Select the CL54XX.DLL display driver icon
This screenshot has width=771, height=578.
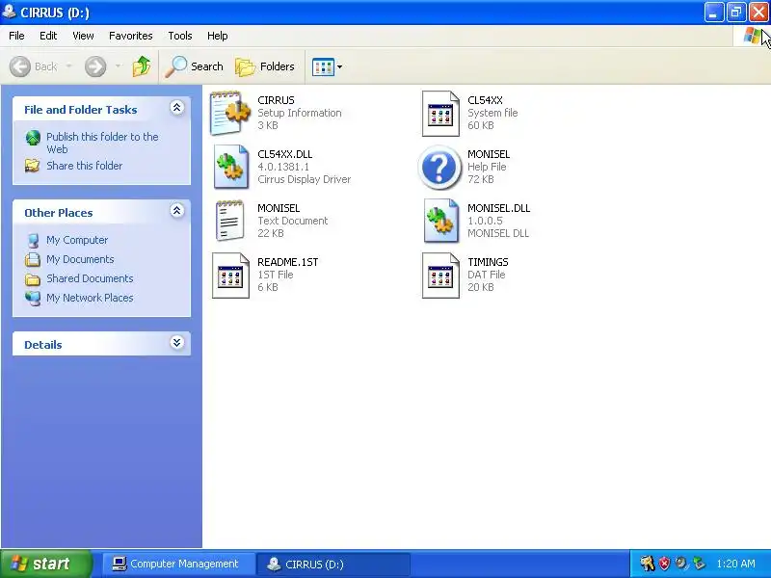click(229, 167)
